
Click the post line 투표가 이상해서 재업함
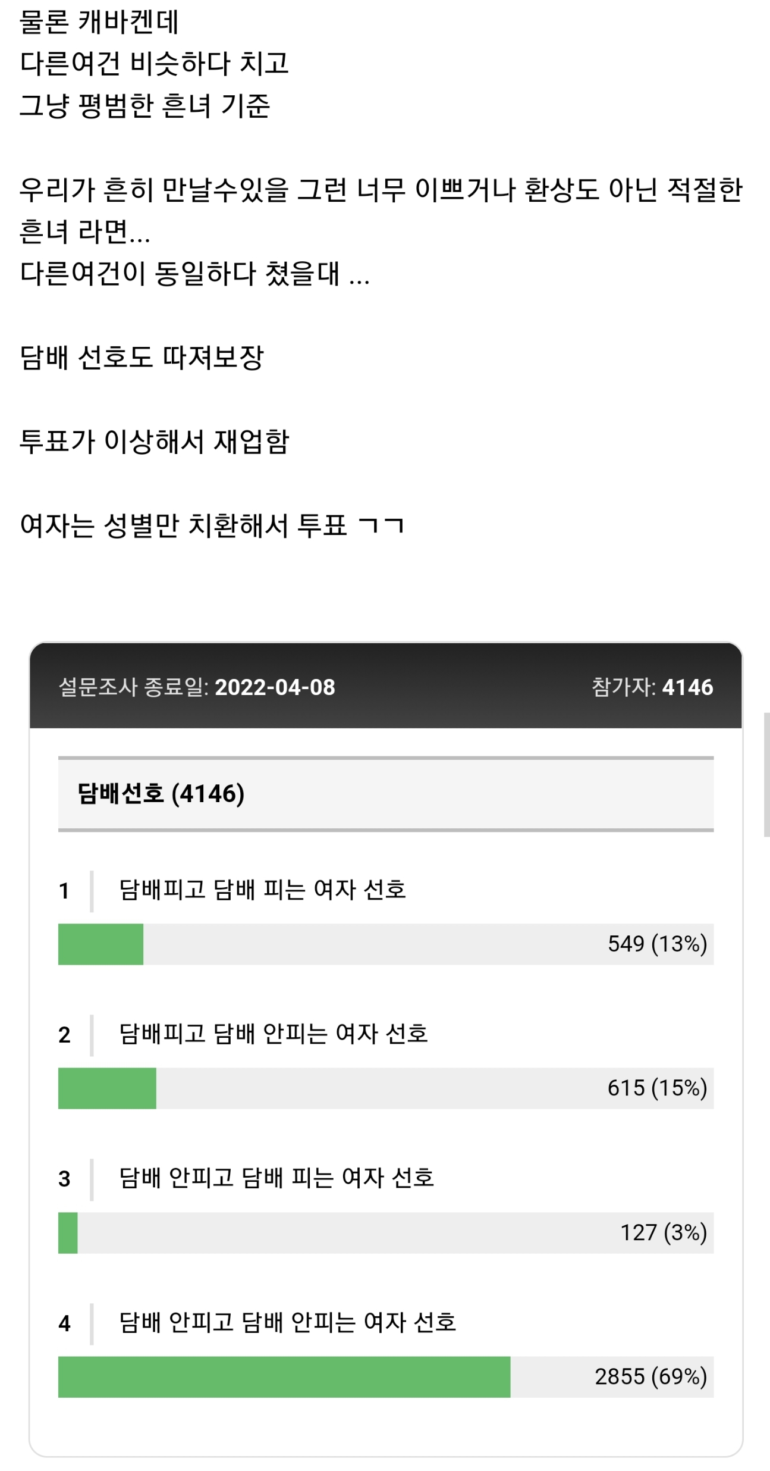point(154,442)
